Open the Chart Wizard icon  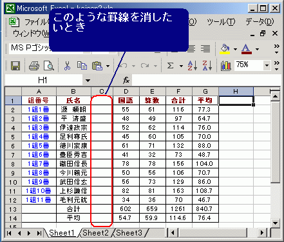pyautogui.click(x=226, y=66)
